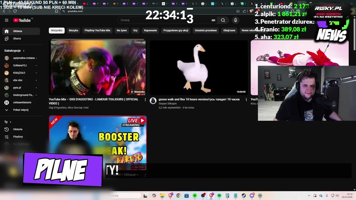Open options menu for Gigi D'Agostino mix
Screen dimensions: 356x200
click(145, 99)
